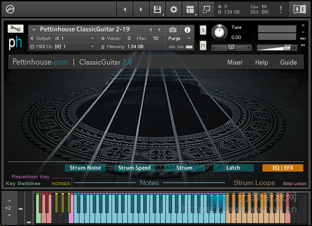Go to previous instrument with left arrow
This screenshot has height=226, width=312.
pyautogui.click(x=125, y=9)
